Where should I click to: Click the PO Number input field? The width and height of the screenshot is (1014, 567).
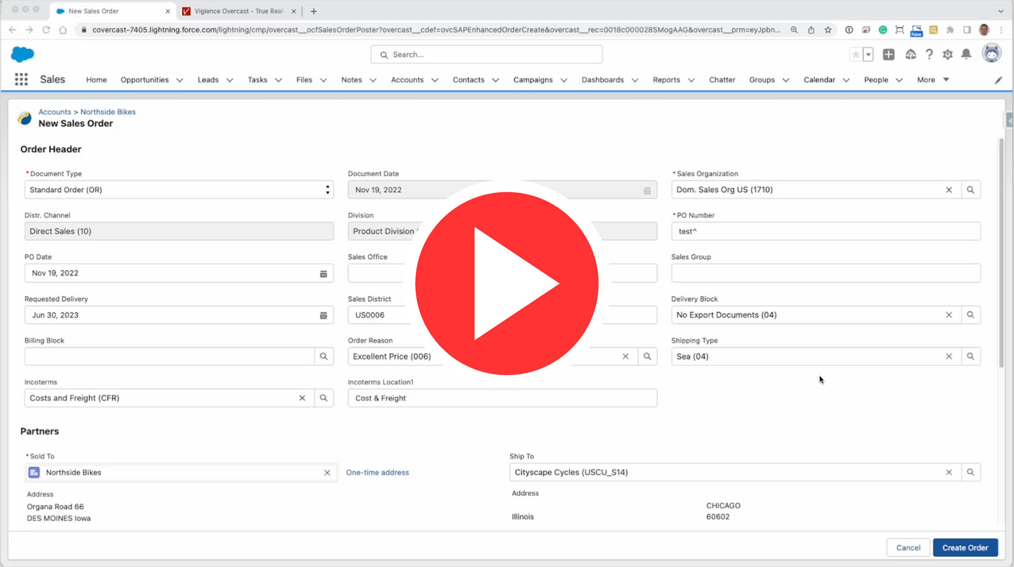[x=826, y=232]
